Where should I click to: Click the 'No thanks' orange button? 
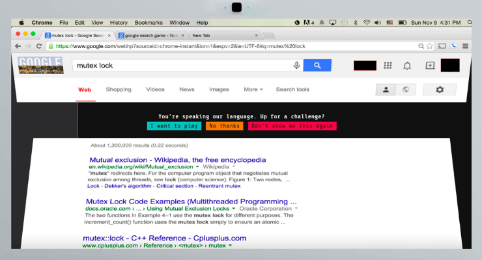[x=224, y=126]
